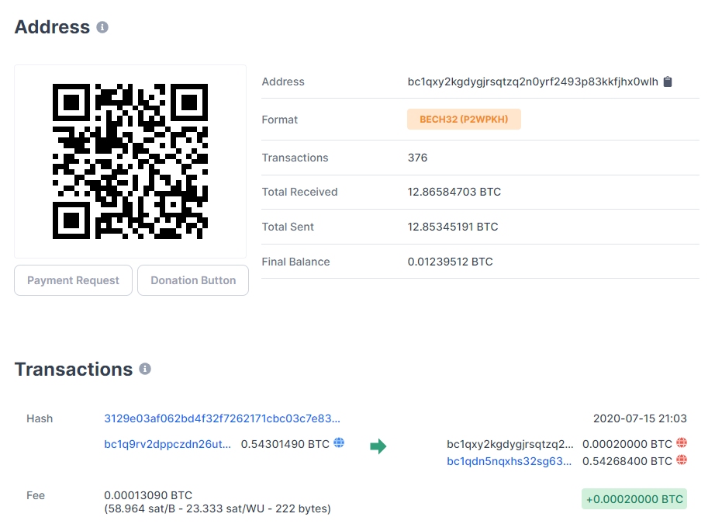Click the output amount 0.54268400 BTC
Screen dimensions: 715x531
coord(627,461)
